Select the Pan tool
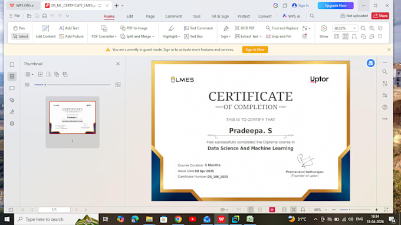The image size is (401, 225). (19, 28)
